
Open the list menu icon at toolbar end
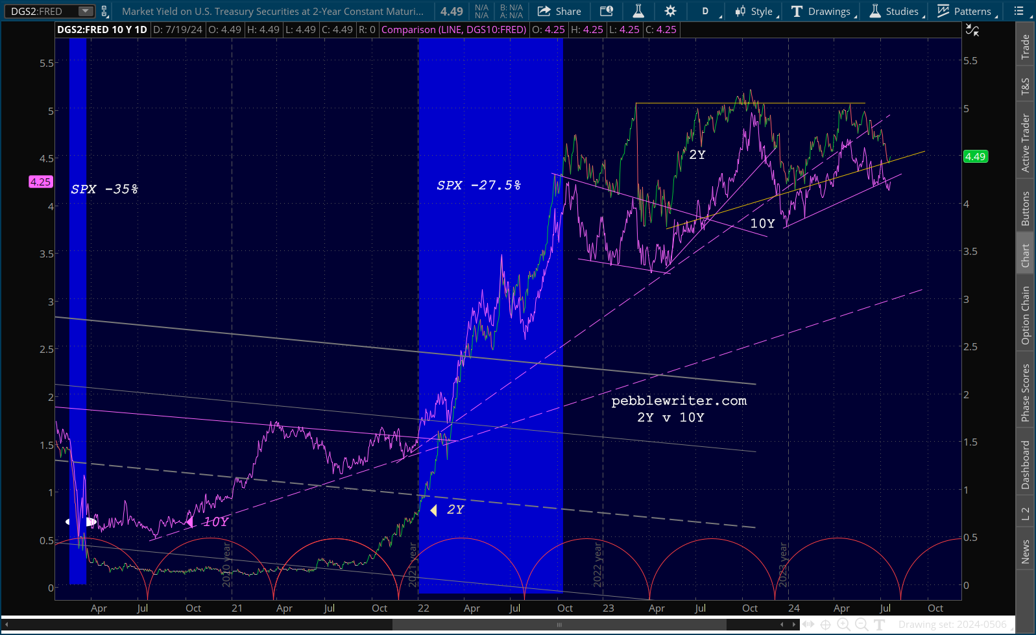(x=1019, y=11)
